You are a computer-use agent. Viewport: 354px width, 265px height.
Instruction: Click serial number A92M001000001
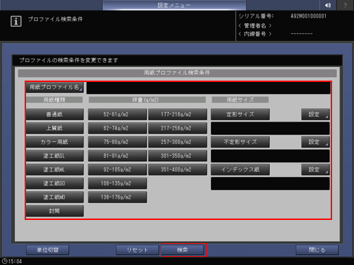click(309, 16)
